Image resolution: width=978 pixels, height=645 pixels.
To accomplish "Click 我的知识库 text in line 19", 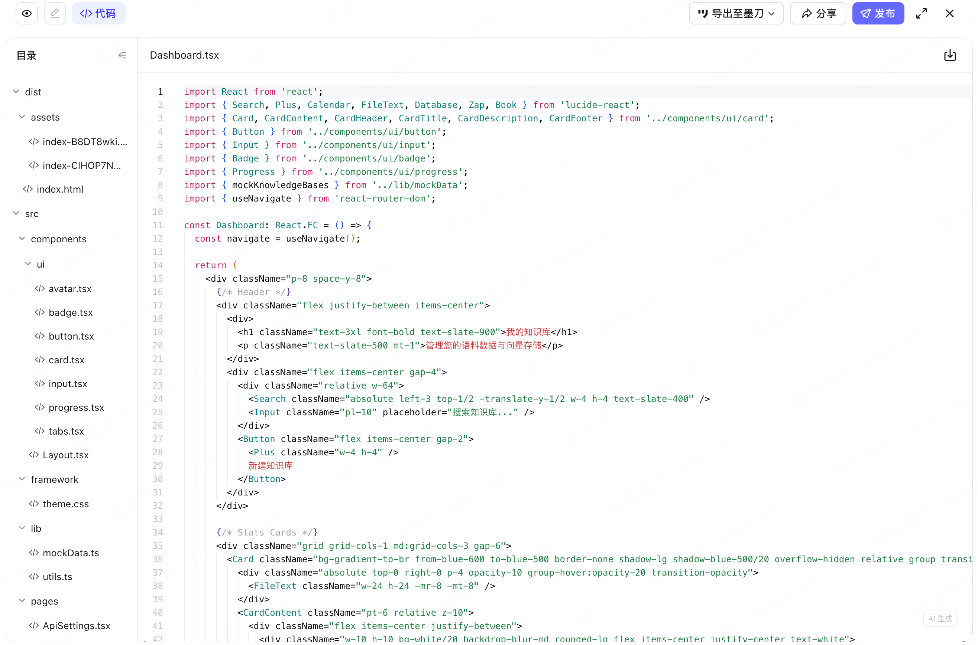I will coord(528,333).
